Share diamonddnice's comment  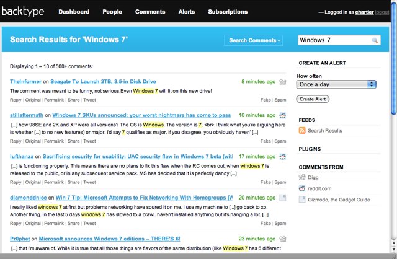point(74,223)
